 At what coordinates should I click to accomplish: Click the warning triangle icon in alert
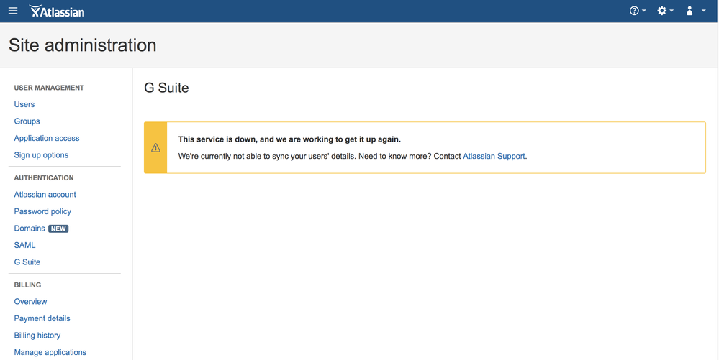pyautogui.click(x=156, y=147)
